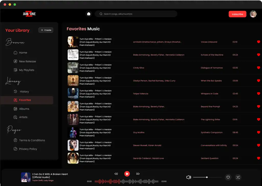Open the TOMORROW album cover thumbnail
This screenshot has width=262, height=186.
click(73, 68)
